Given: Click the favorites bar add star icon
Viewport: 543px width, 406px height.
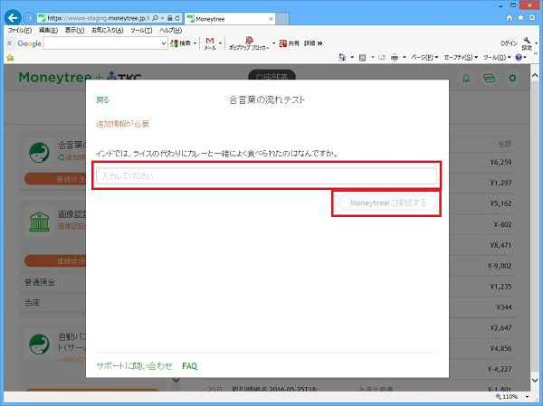Looking at the screenshot, I should [x=10, y=58].
